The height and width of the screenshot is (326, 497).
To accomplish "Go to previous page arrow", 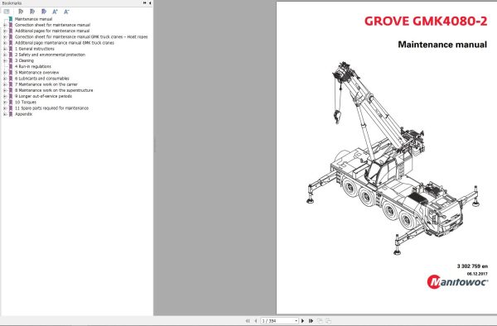I will tap(256, 321).
